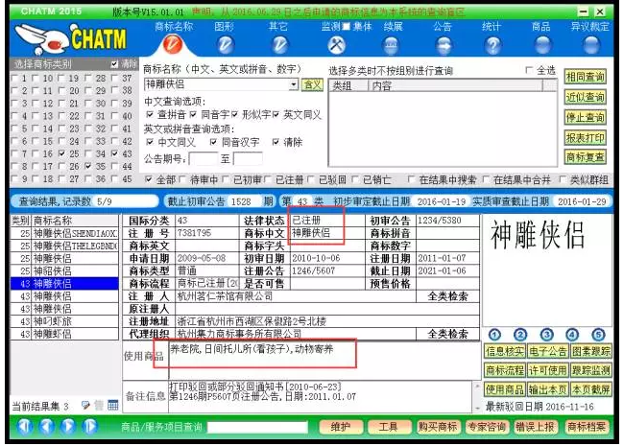The width and height of the screenshot is (624, 446).
Task: Go to first record navigation arrow
Action: pos(25,427)
